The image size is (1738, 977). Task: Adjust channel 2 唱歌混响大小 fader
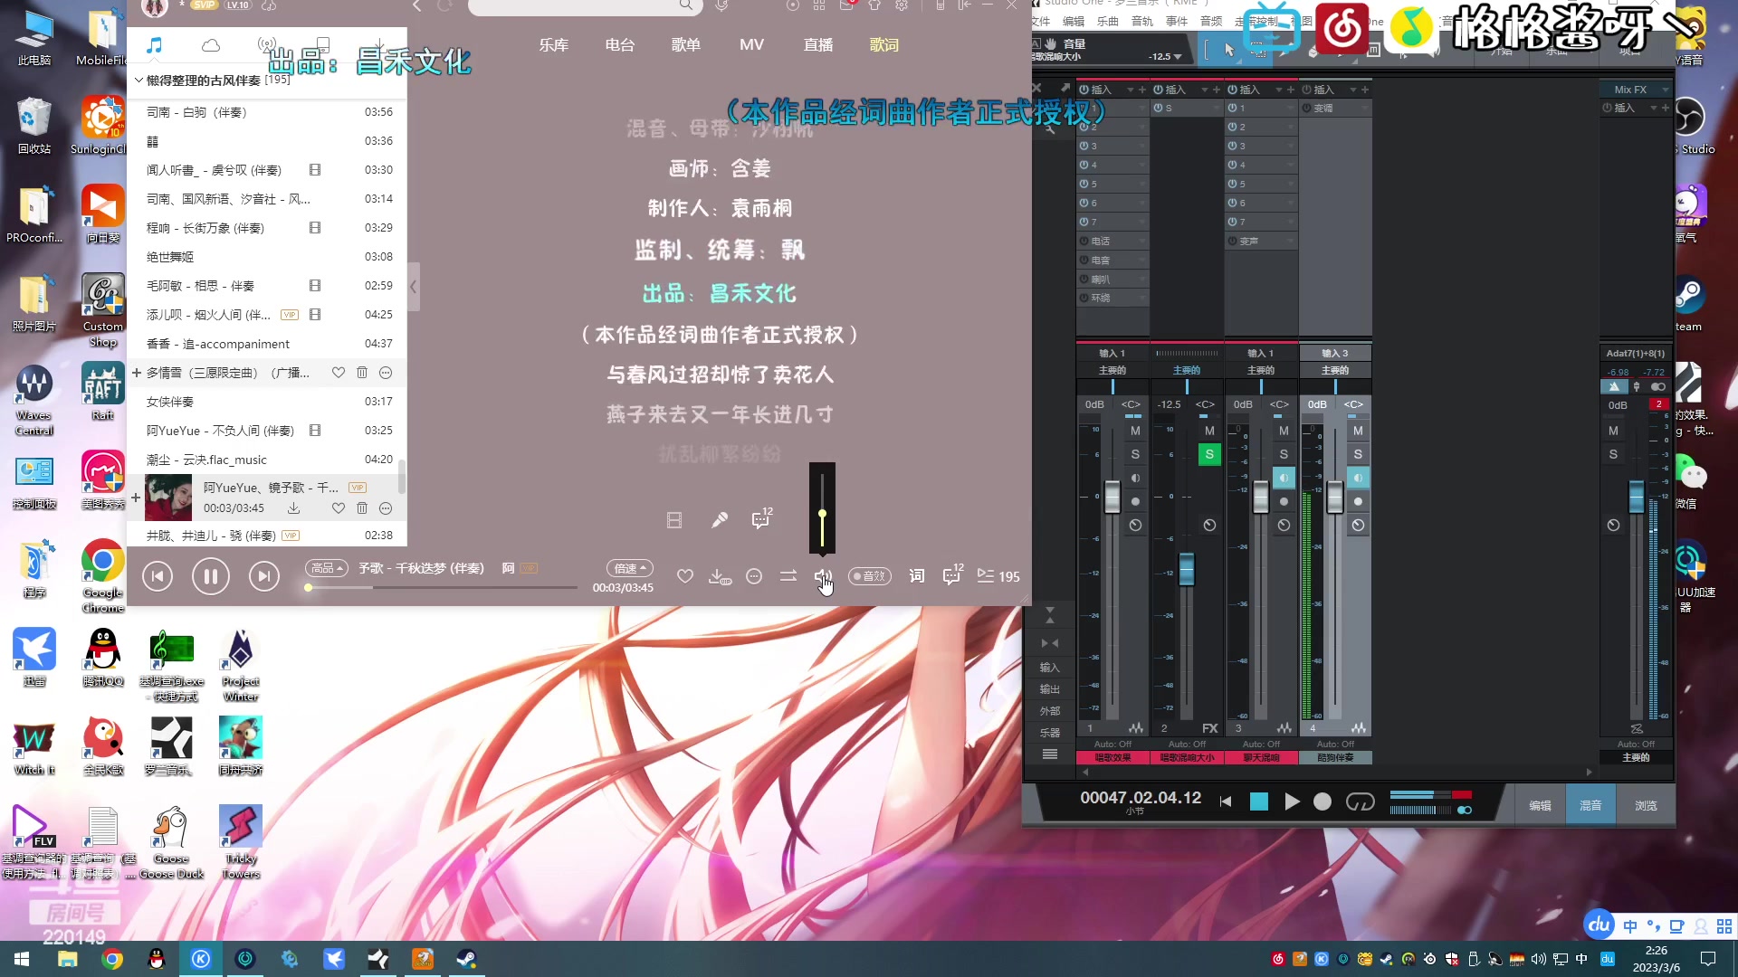[1186, 569]
